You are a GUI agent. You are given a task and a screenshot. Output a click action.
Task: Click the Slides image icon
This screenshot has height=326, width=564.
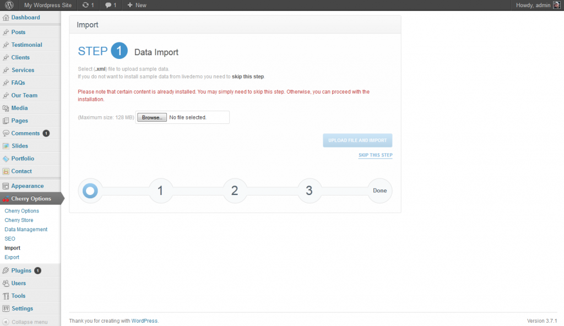(6, 146)
